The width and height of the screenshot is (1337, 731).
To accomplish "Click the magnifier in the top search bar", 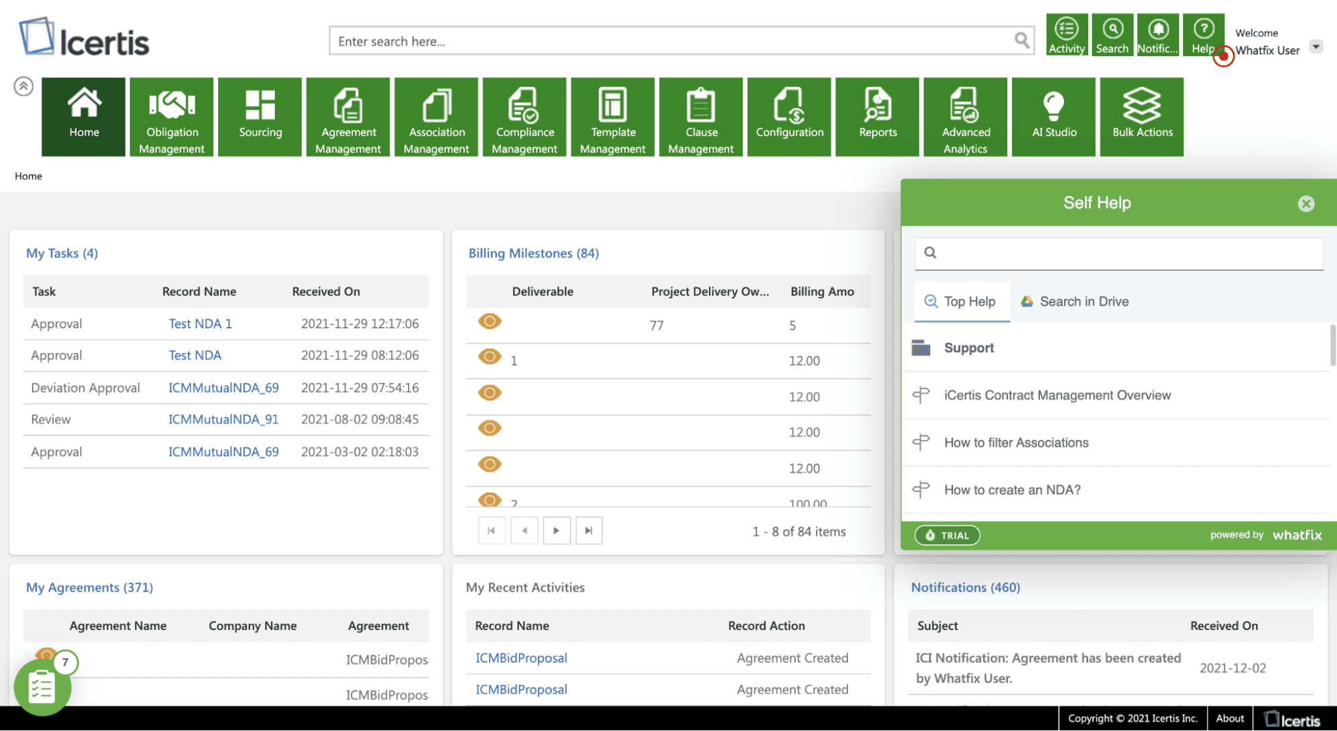I will click(1021, 41).
